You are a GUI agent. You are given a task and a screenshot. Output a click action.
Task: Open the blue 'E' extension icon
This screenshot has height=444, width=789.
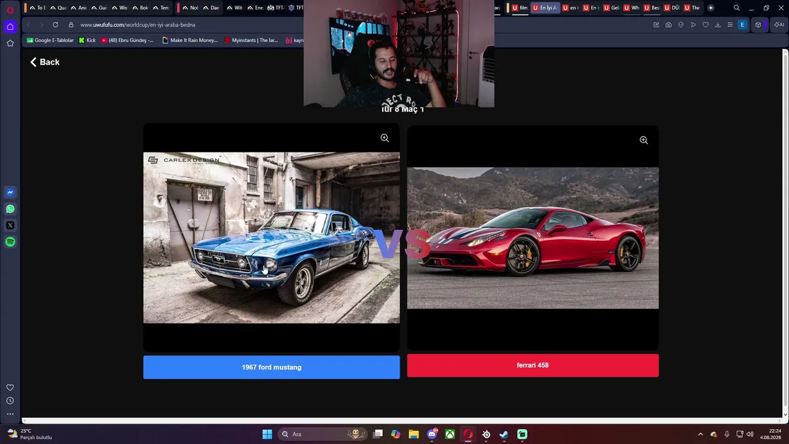pos(743,25)
